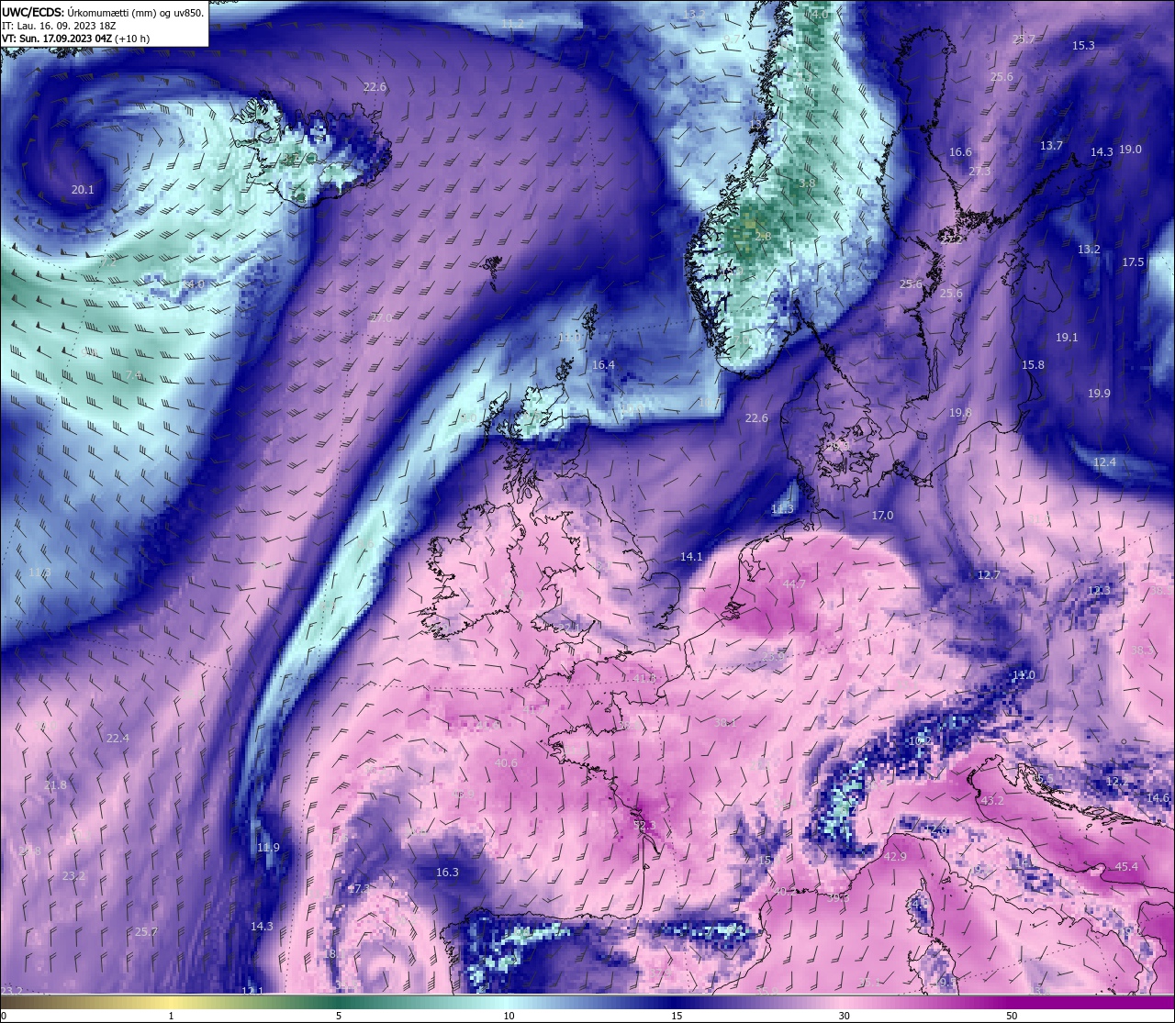This screenshot has width=1175, height=1023.
Task: Click the '12.4' value on the map
Action: (x=1104, y=462)
